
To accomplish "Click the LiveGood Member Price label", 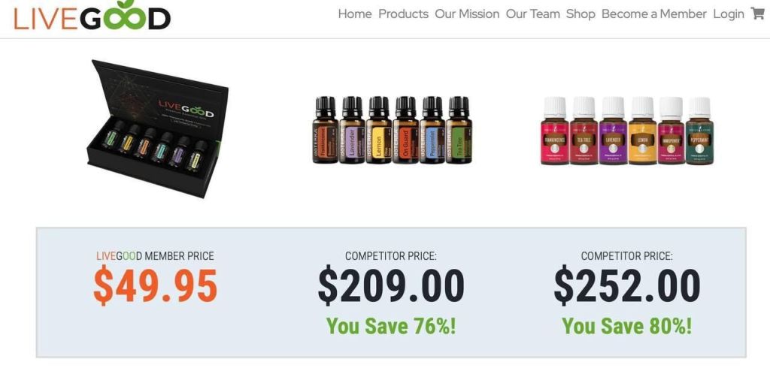I will pyautogui.click(x=155, y=255).
